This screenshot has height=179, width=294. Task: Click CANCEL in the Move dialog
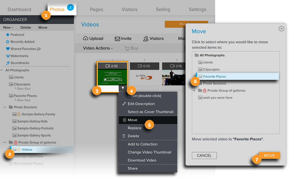coord(204,156)
